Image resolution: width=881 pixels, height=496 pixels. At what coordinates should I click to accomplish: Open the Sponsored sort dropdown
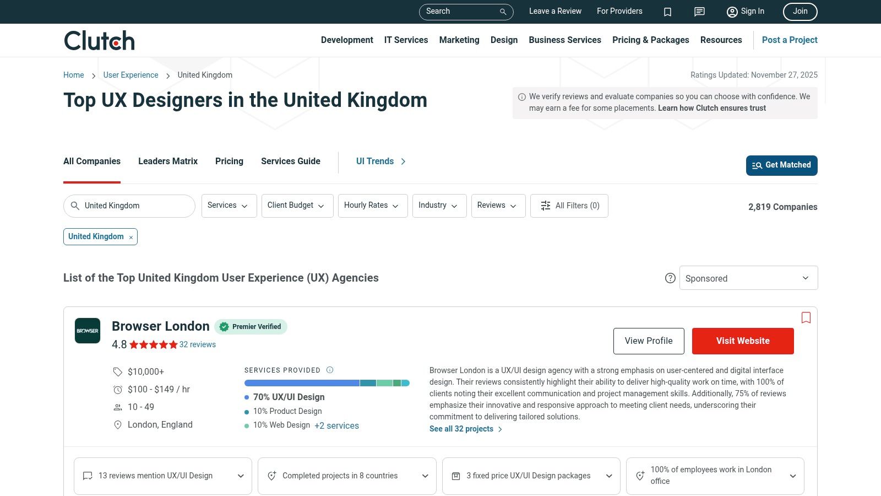coord(748,278)
